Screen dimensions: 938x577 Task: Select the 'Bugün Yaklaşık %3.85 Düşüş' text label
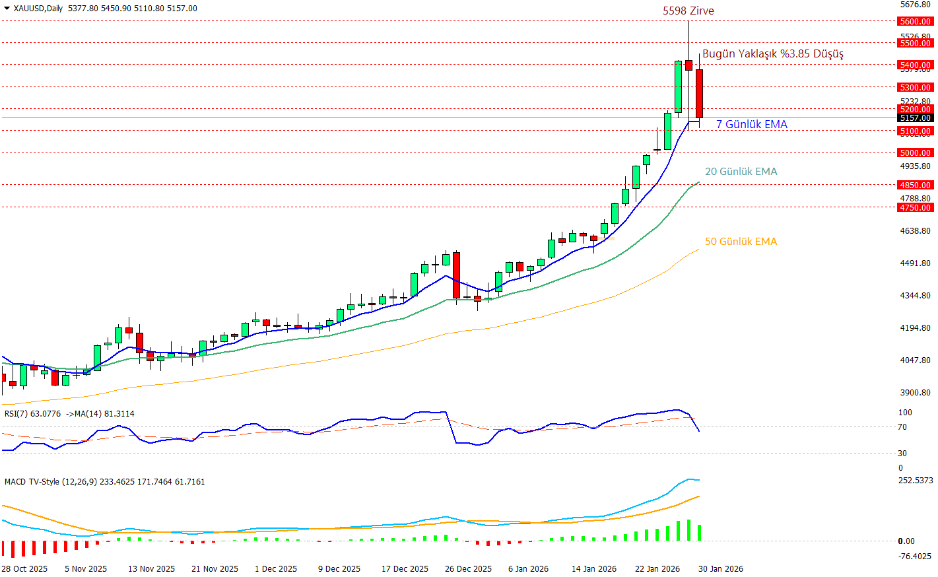tap(772, 54)
